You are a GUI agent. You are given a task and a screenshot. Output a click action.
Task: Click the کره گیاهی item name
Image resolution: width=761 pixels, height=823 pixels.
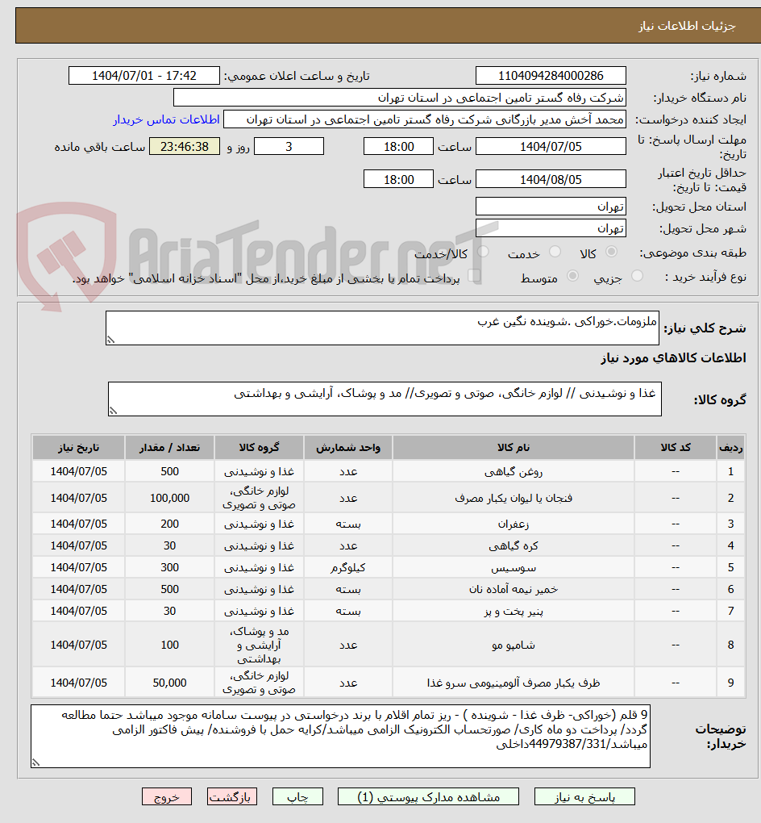514,546
